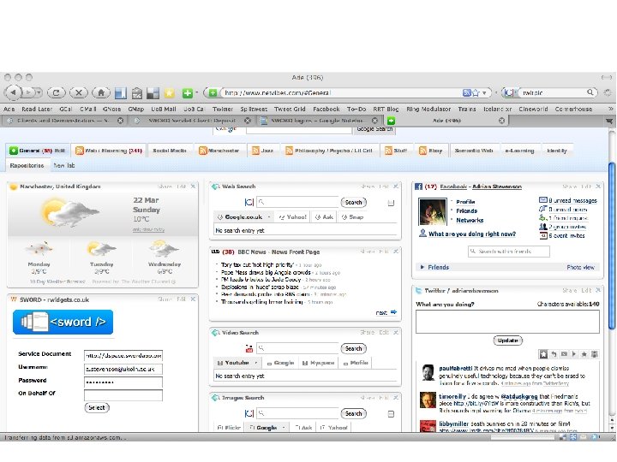617x462 pixels.
Task: Open the Google dropdown in Images Search
Action: click(x=284, y=428)
